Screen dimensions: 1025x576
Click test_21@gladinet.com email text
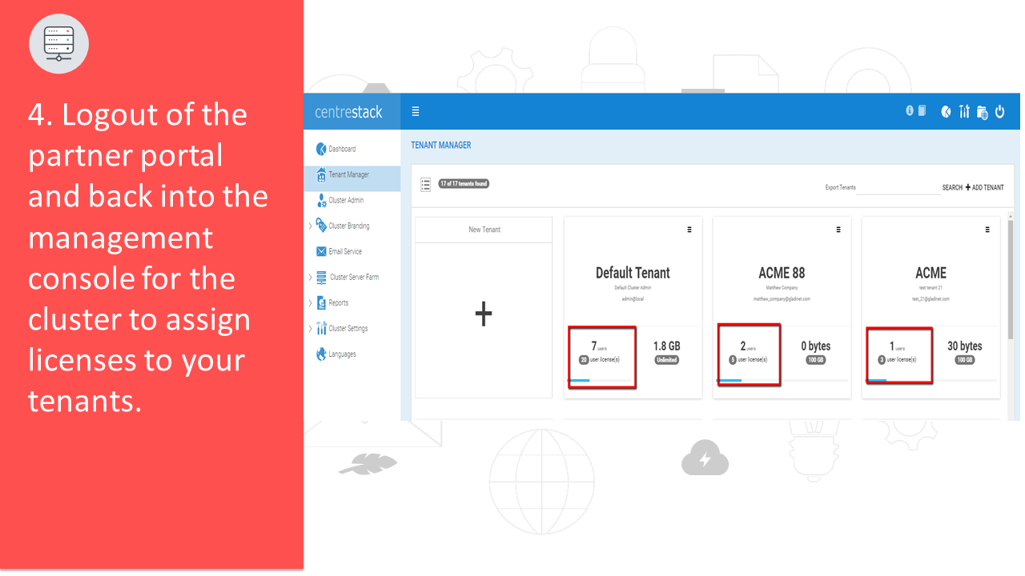pos(931,298)
